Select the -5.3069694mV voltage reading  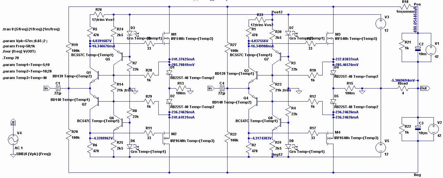403,80
